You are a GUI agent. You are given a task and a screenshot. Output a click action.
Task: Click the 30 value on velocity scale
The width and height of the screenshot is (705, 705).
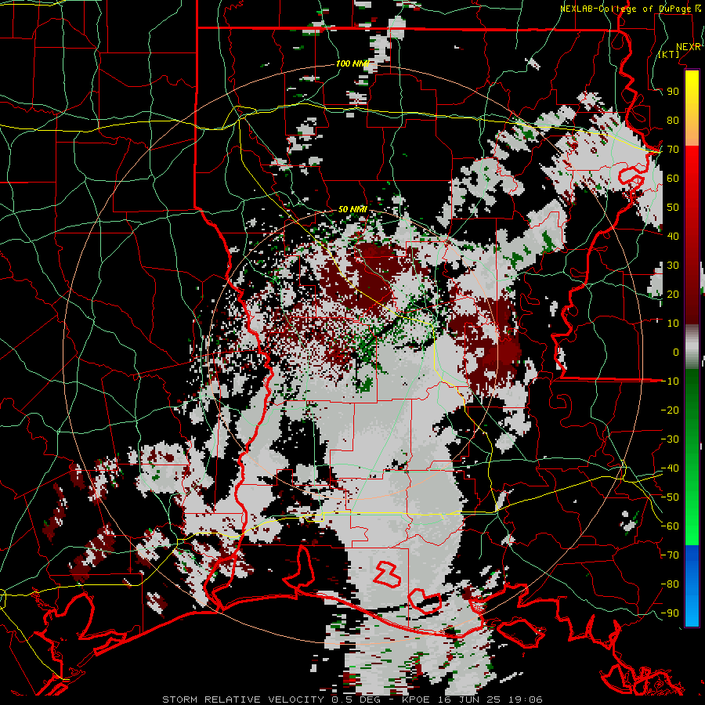click(x=673, y=266)
